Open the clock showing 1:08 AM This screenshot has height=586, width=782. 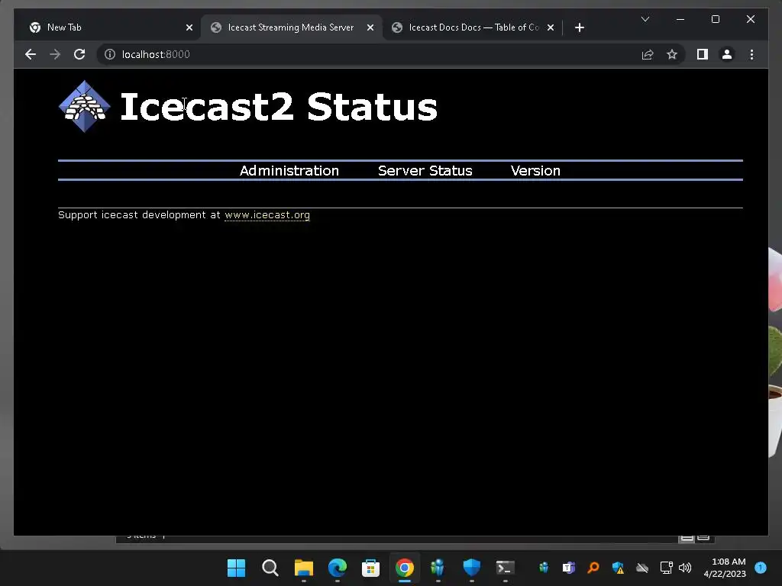[x=725, y=568]
